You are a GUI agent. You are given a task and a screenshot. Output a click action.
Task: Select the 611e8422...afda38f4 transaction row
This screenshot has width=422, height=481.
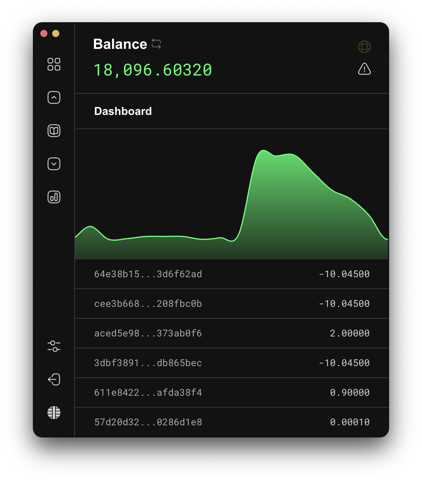pyautogui.click(x=231, y=392)
